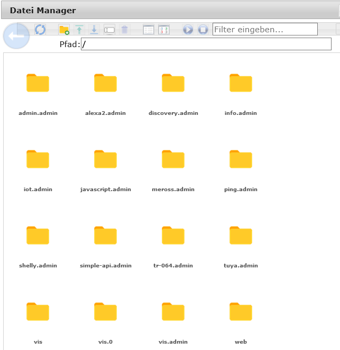Select the ping.admin label text
This screenshot has width=340, height=350.
[x=241, y=190]
